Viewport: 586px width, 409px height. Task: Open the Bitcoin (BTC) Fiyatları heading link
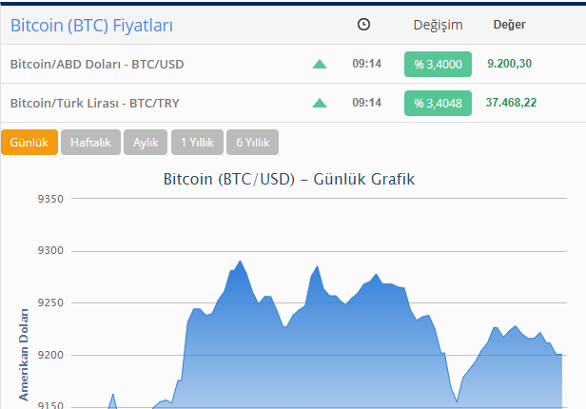pyautogui.click(x=91, y=26)
